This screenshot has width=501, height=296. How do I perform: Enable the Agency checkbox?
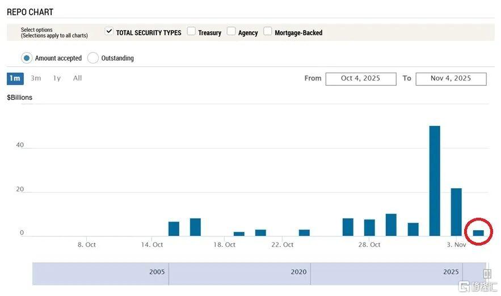(x=231, y=32)
